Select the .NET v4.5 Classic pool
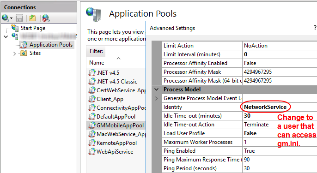317x173 pixels. coord(117,82)
